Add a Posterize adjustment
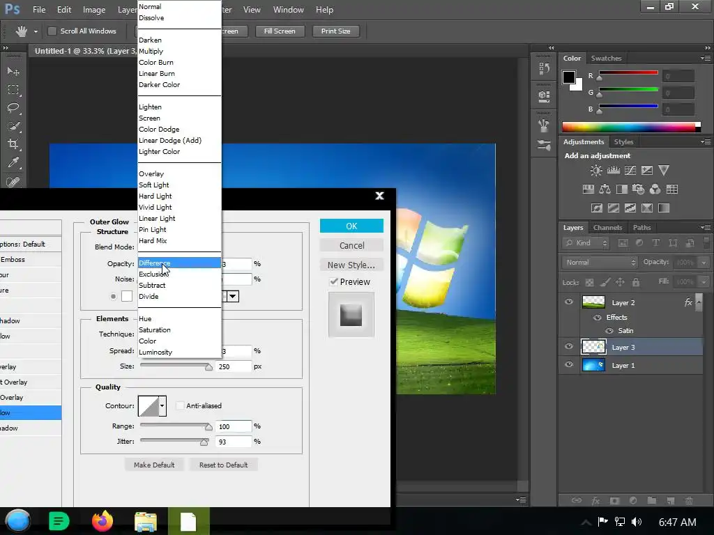 pos(614,208)
